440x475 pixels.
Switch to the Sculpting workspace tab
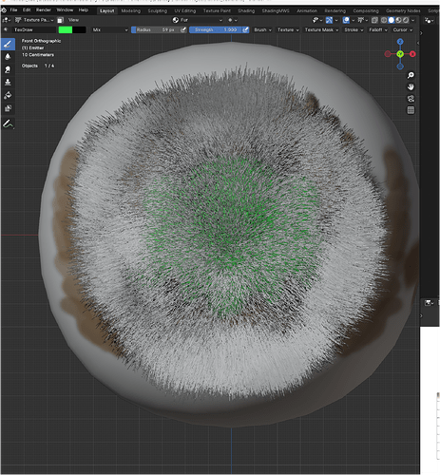coord(158,10)
